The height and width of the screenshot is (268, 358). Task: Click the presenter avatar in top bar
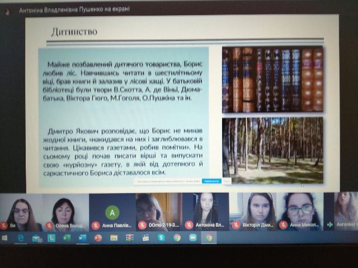tap(8, 11)
